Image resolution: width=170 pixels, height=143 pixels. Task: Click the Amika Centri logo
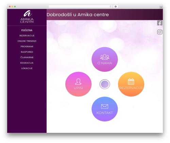click(x=27, y=17)
